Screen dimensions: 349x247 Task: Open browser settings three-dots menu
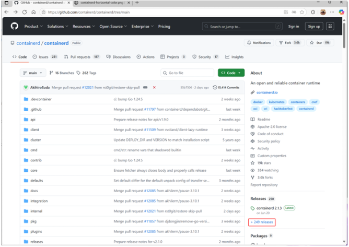332,12
